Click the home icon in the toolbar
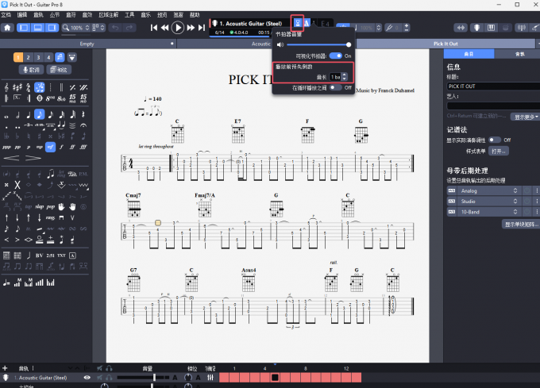 [8, 28]
